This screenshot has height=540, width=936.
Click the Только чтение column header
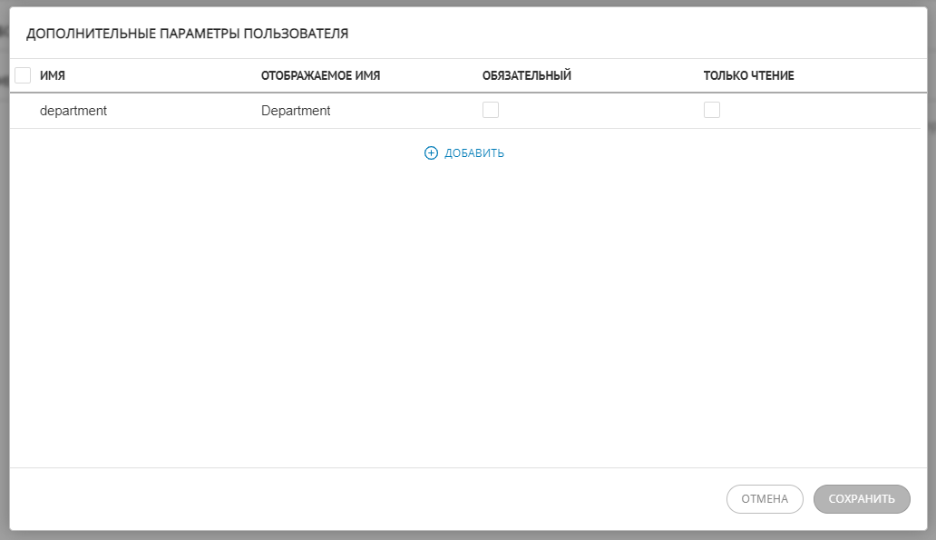coord(748,75)
